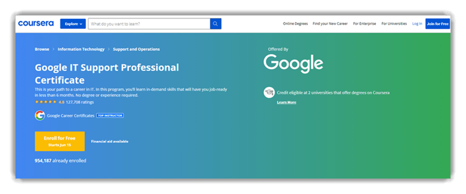
Task: Click the graduation cap credit icon
Action: click(269, 93)
